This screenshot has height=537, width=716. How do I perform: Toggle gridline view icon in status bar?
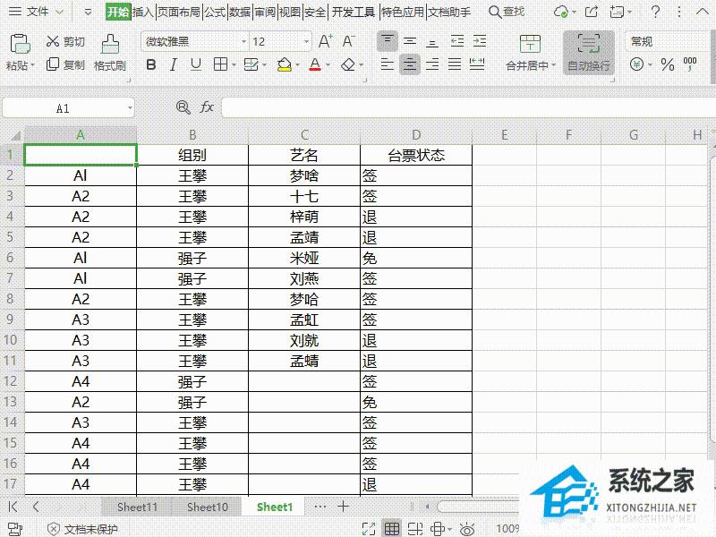tap(391, 528)
